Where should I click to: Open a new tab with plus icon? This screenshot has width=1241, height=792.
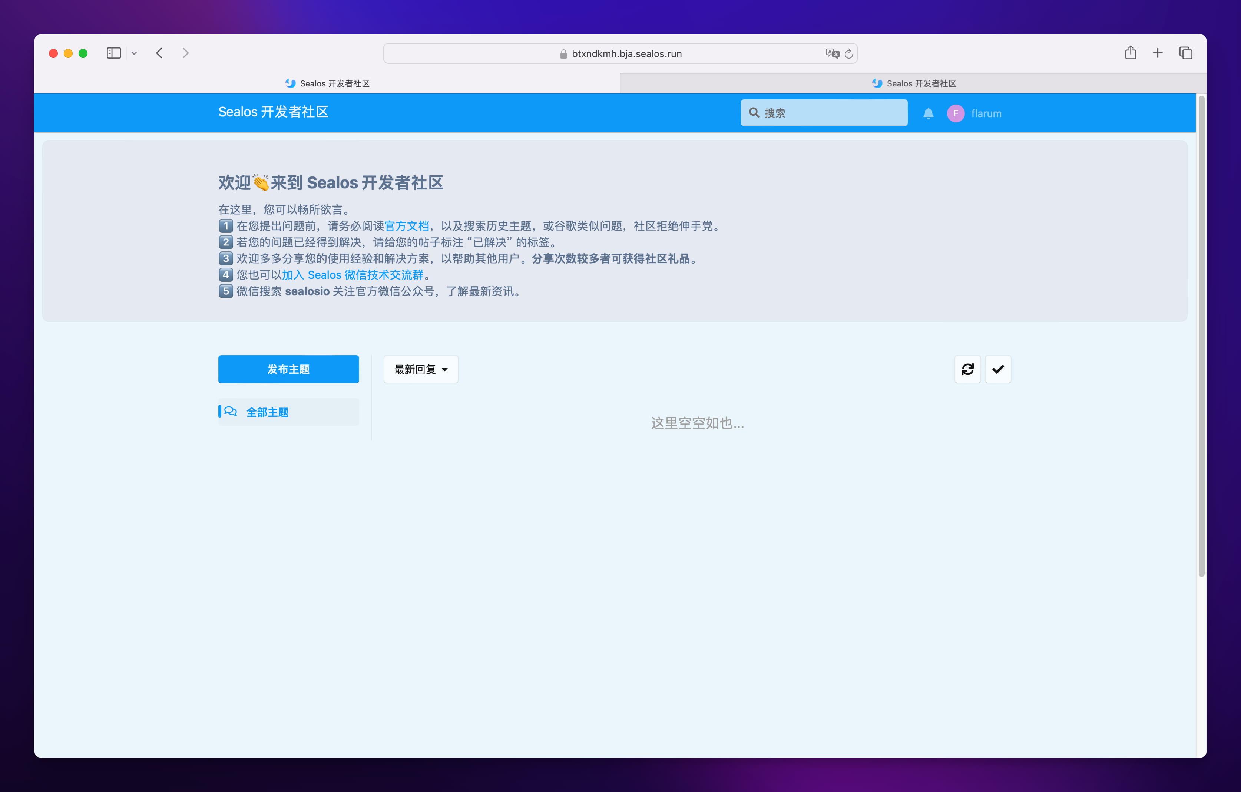[x=1158, y=53]
